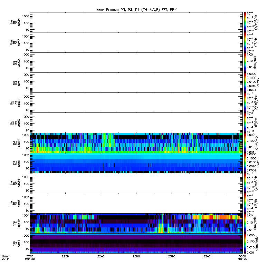This screenshot has width=259, height=276.
Task: Click the color bar beside tha fbk scm1 panel
Action: pos(245,82)
